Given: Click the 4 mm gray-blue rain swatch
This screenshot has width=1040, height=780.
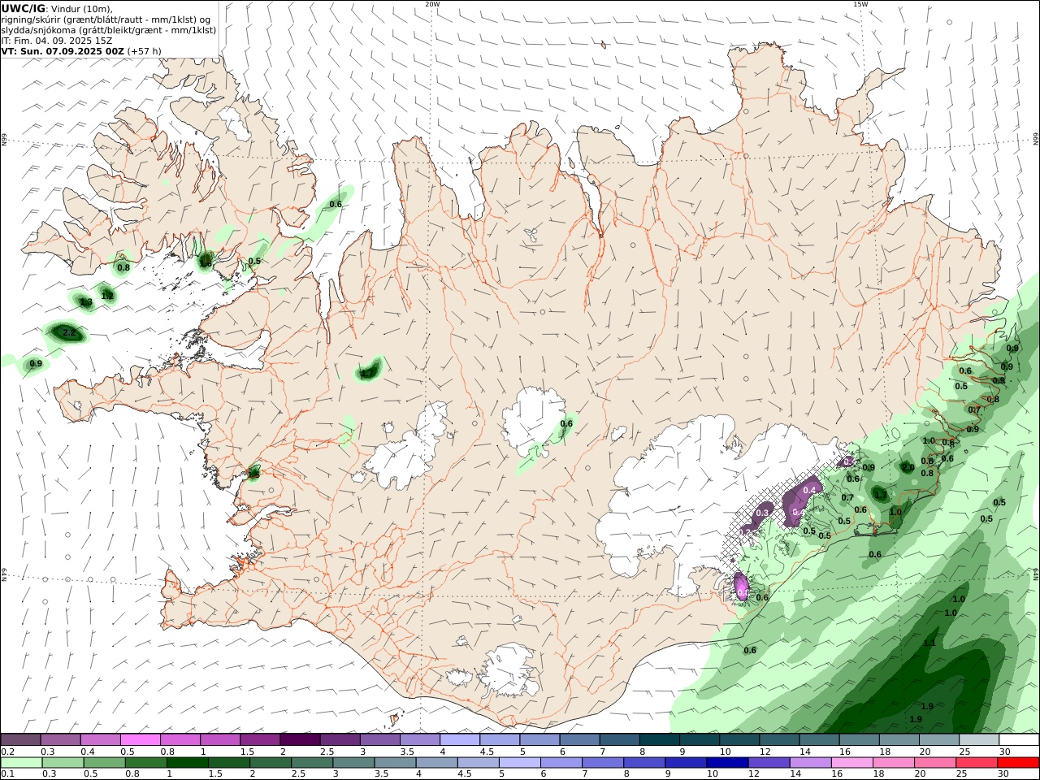Looking at the screenshot, I should coord(436,762).
